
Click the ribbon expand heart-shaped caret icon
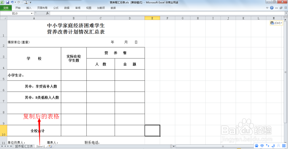pyautogui.click(x=267, y=8)
